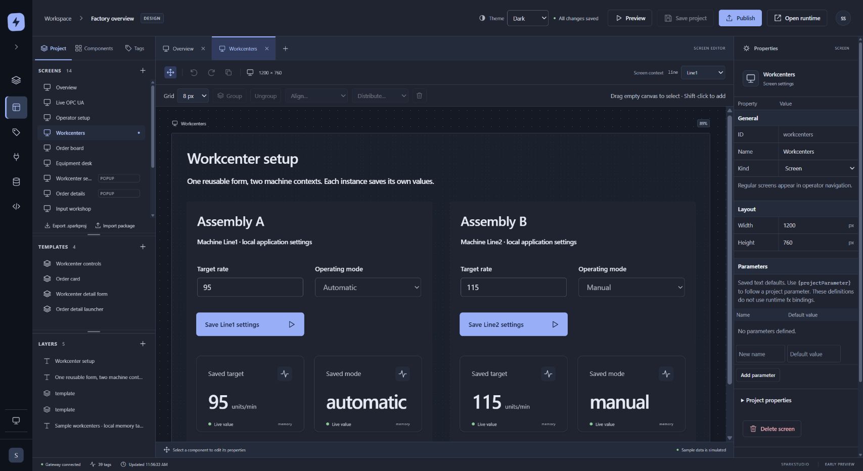Click the Delete screen button
Screen dimensions: 863x471
[772, 429]
